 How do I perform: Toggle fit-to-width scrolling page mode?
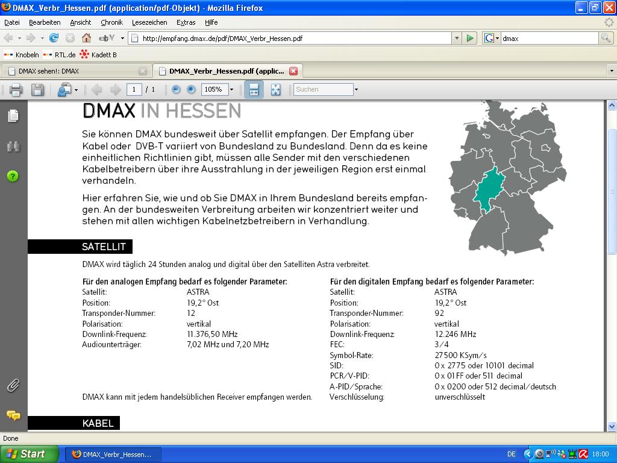point(254,90)
